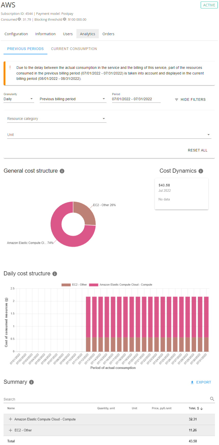219x445 pixels.
Task: Open the Previous billing period dropdown
Action: pyautogui.click(x=73, y=99)
